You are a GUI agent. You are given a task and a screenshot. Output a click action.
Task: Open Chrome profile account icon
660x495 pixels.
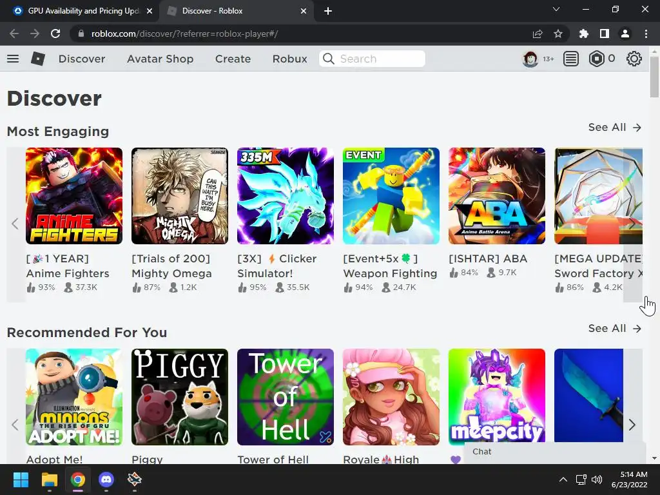(625, 34)
